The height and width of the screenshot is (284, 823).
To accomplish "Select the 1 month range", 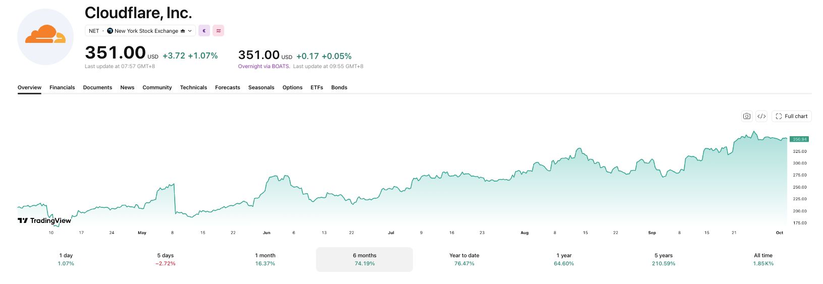I will [265, 259].
